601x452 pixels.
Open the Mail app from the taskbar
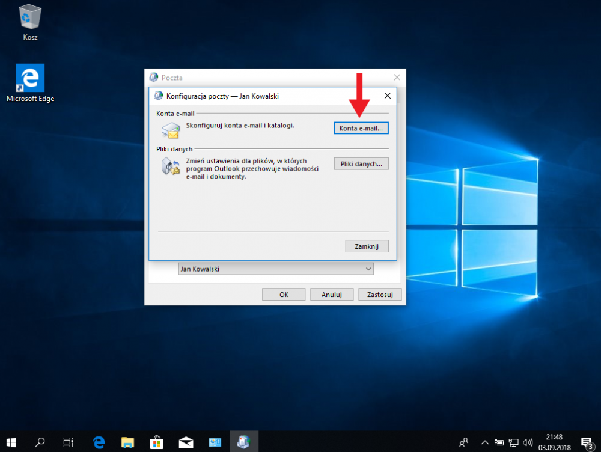pyautogui.click(x=186, y=442)
